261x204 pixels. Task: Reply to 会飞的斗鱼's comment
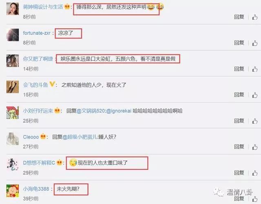click(x=239, y=95)
